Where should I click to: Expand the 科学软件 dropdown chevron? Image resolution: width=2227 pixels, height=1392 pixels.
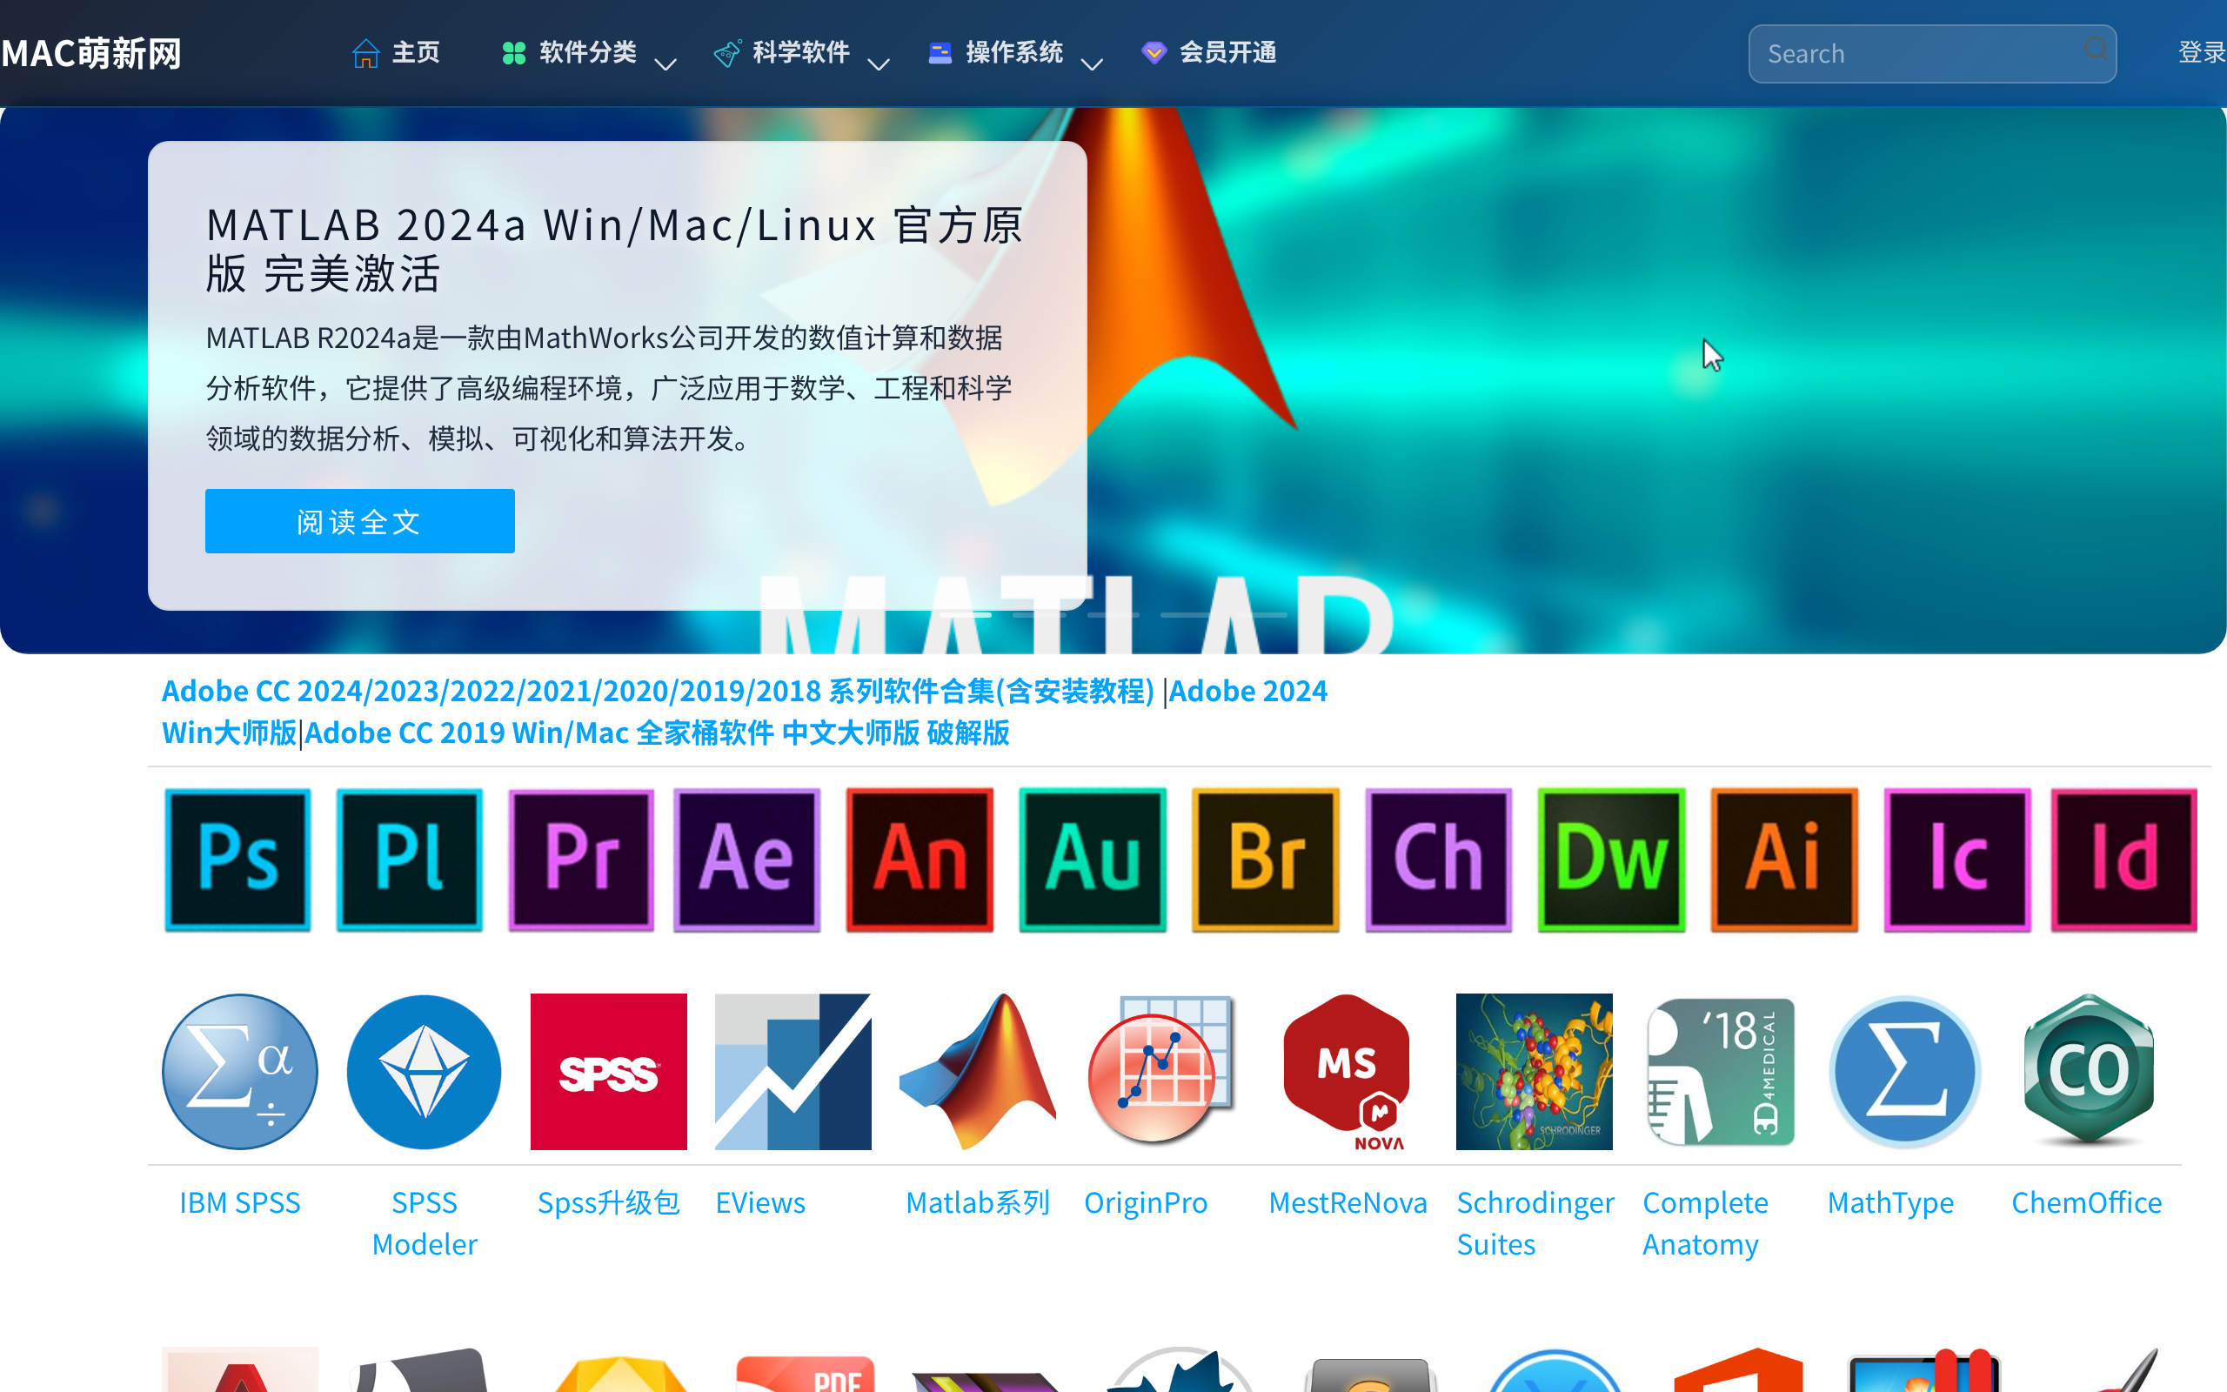point(879,64)
